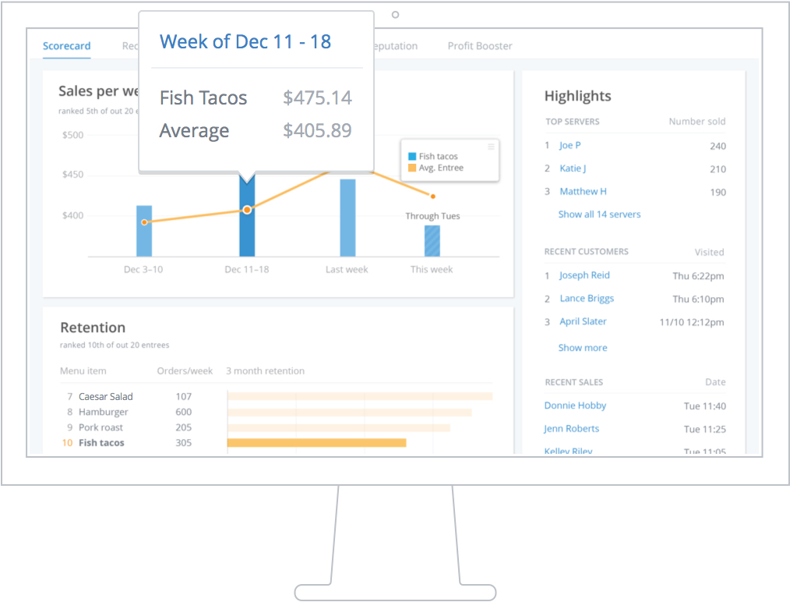Image resolution: width=790 pixels, height=602 pixels.
Task: Select the striped This week bar
Action: (432, 241)
